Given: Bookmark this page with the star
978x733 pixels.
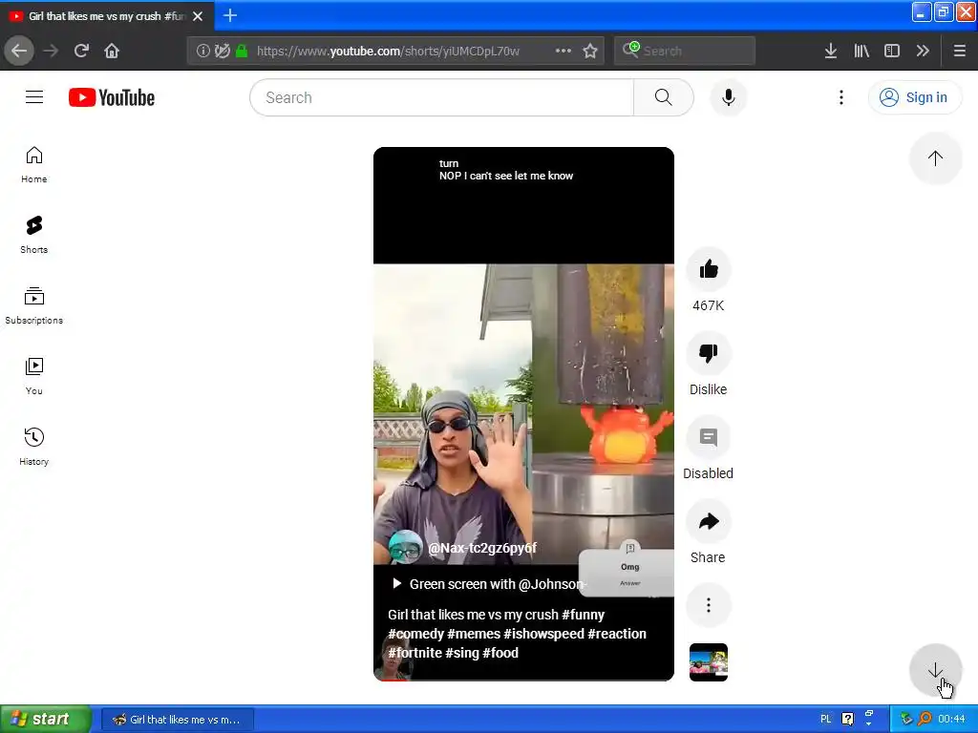Looking at the screenshot, I should click(590, 51).
